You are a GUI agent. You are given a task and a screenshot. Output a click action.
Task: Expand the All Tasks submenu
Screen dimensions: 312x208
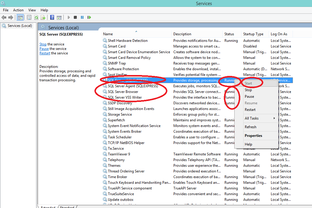point(260,118)
